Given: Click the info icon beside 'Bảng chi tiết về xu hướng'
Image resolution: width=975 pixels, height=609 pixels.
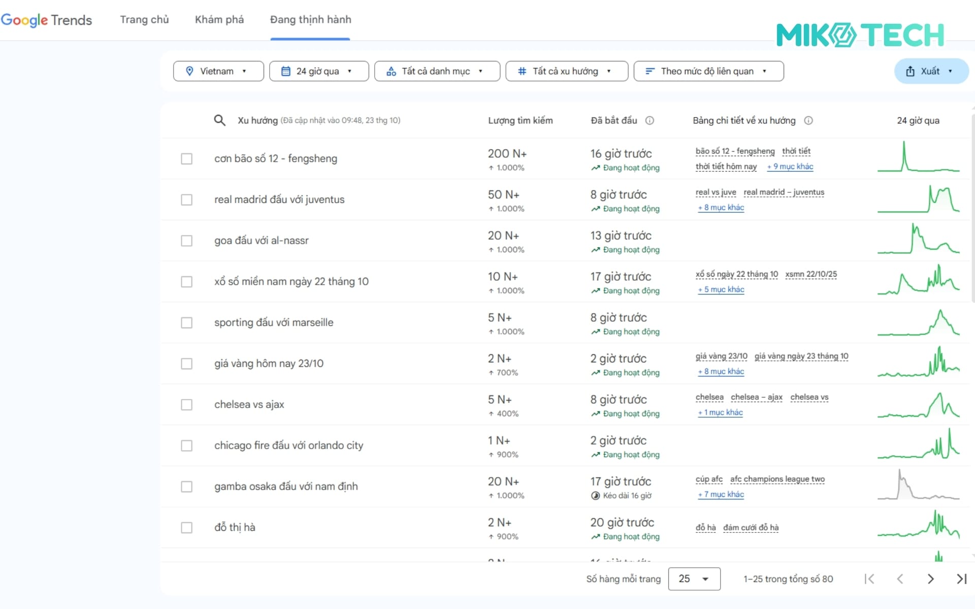Looking at the screenshot, I should tap(809, 121).
